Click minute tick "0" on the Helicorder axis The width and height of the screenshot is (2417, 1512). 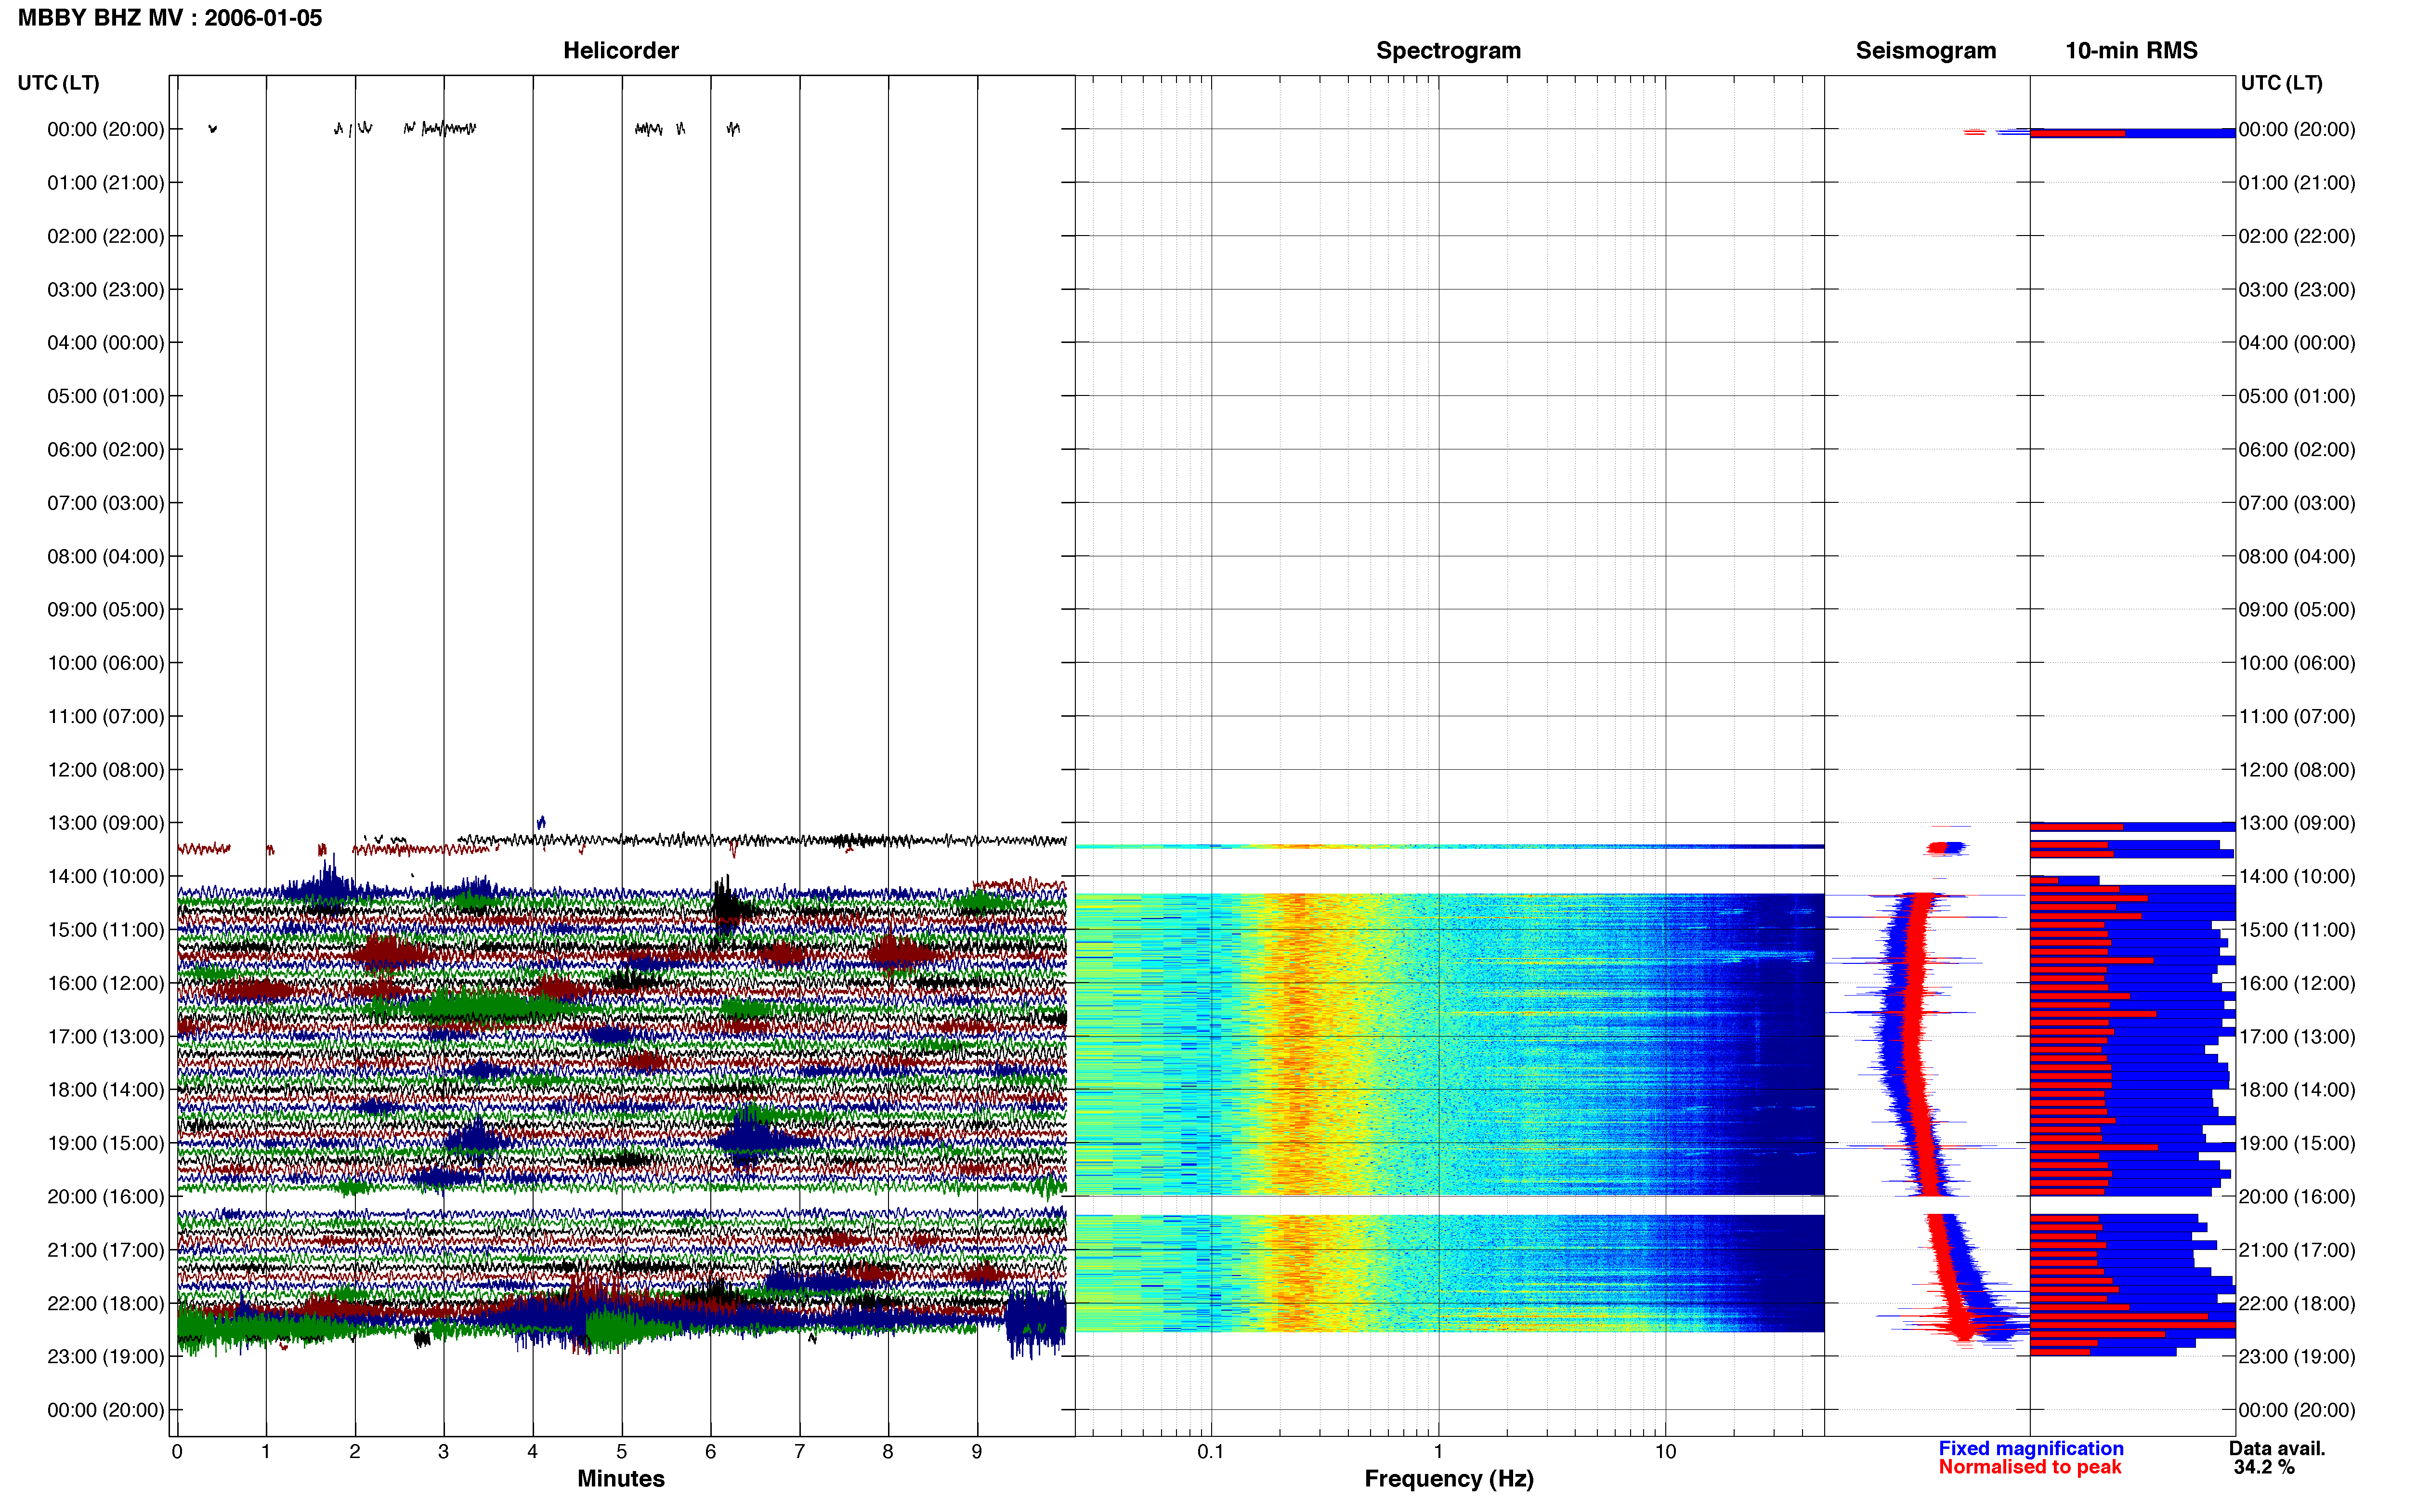pyautogui.click(x=177, y=1452)
